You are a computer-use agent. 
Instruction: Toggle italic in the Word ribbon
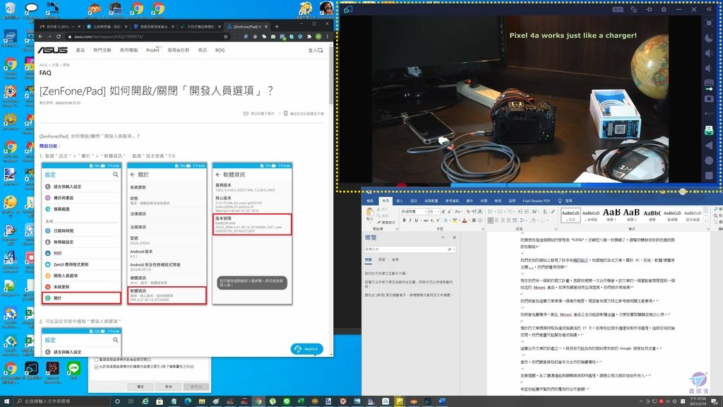click(x=410, y=220)
